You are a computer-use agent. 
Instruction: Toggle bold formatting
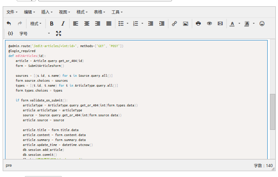(52, 23)
